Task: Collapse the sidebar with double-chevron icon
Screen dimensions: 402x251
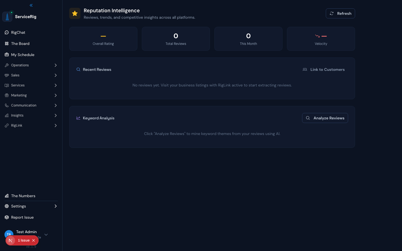Action: pos(31,5)
